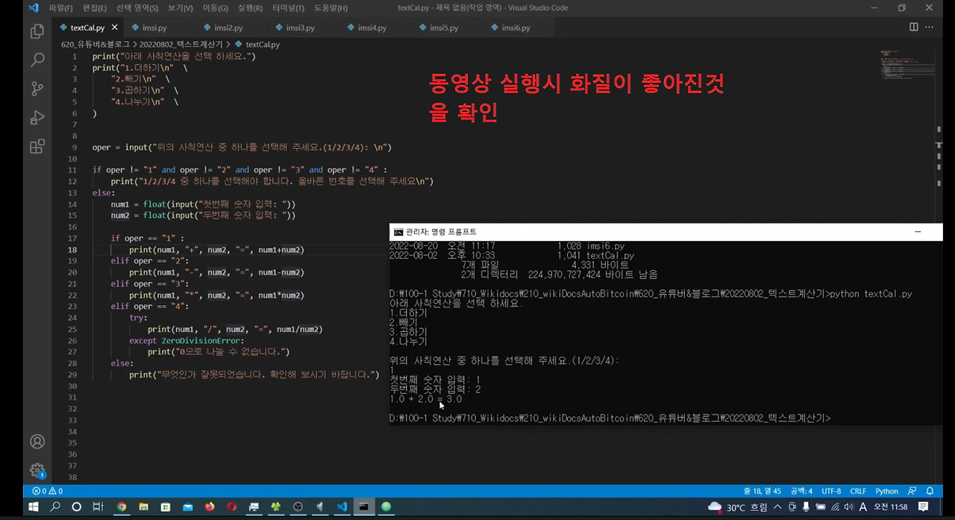Open notifications bell in status bar

coord(930,491)
